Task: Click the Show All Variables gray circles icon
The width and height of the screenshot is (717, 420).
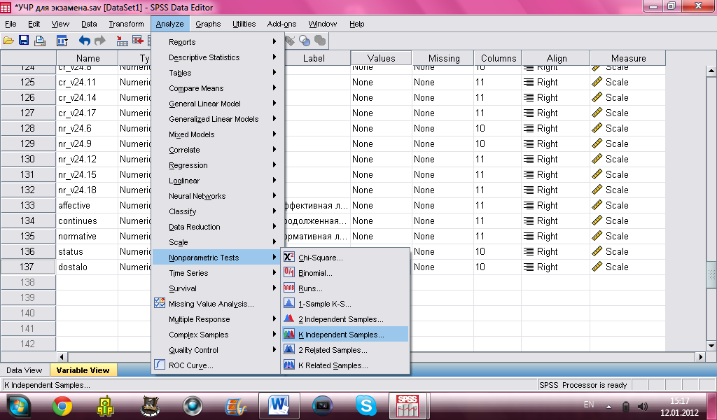Action: 320,41
